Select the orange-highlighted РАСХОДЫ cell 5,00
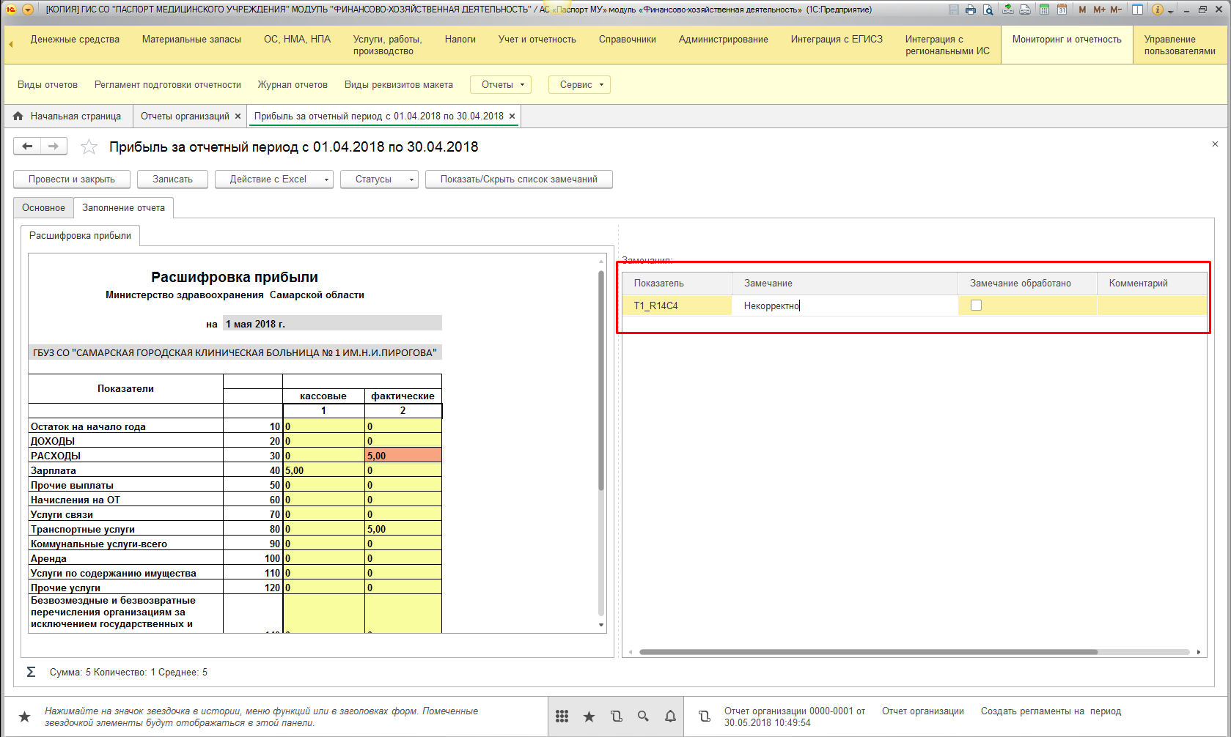This screenshot has height=737, width=1231. 403,456
